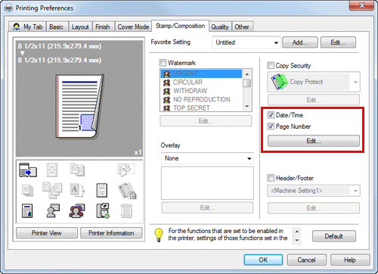Click the framed document page icon
The image size is (378, 274).
[102, 190]
